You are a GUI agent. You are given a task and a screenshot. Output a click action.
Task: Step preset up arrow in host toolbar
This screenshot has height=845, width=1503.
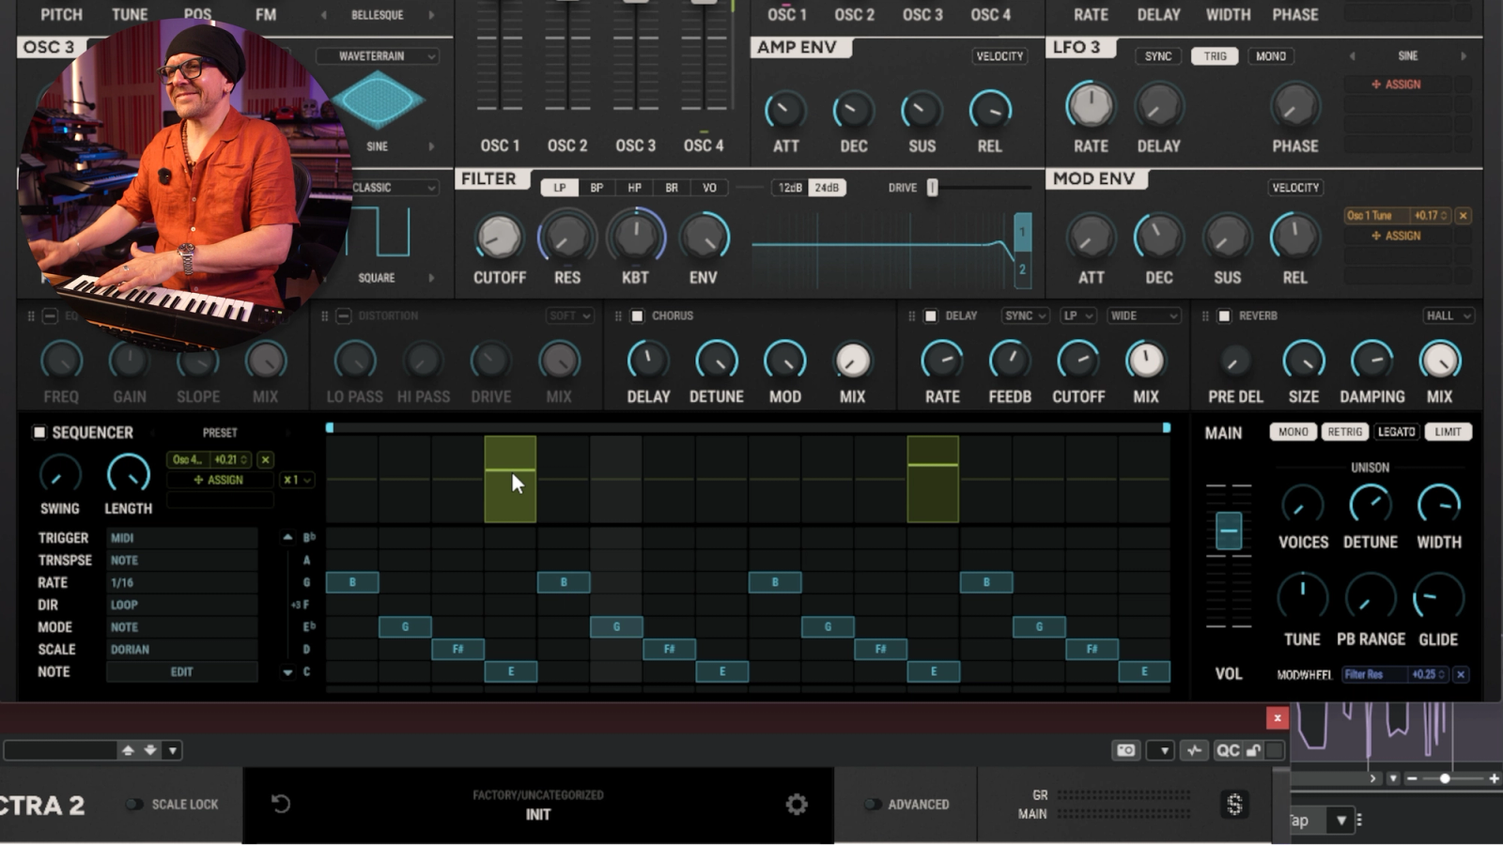click(128, 750)
